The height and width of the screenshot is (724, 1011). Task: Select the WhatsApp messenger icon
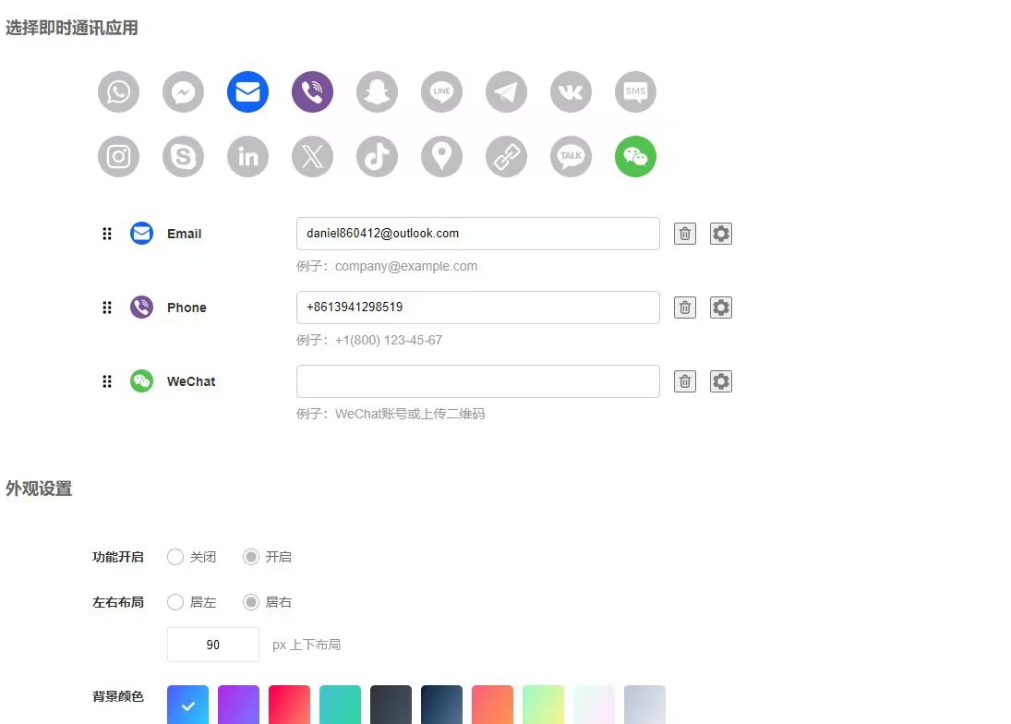pos(118,92)
